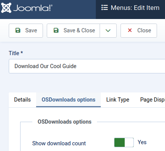Click the Save & Close button
The height and width of the screenshot is (151, 165).
73,30
